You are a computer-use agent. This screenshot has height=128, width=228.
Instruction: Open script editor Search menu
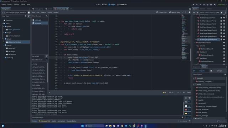tap(43, 12)
